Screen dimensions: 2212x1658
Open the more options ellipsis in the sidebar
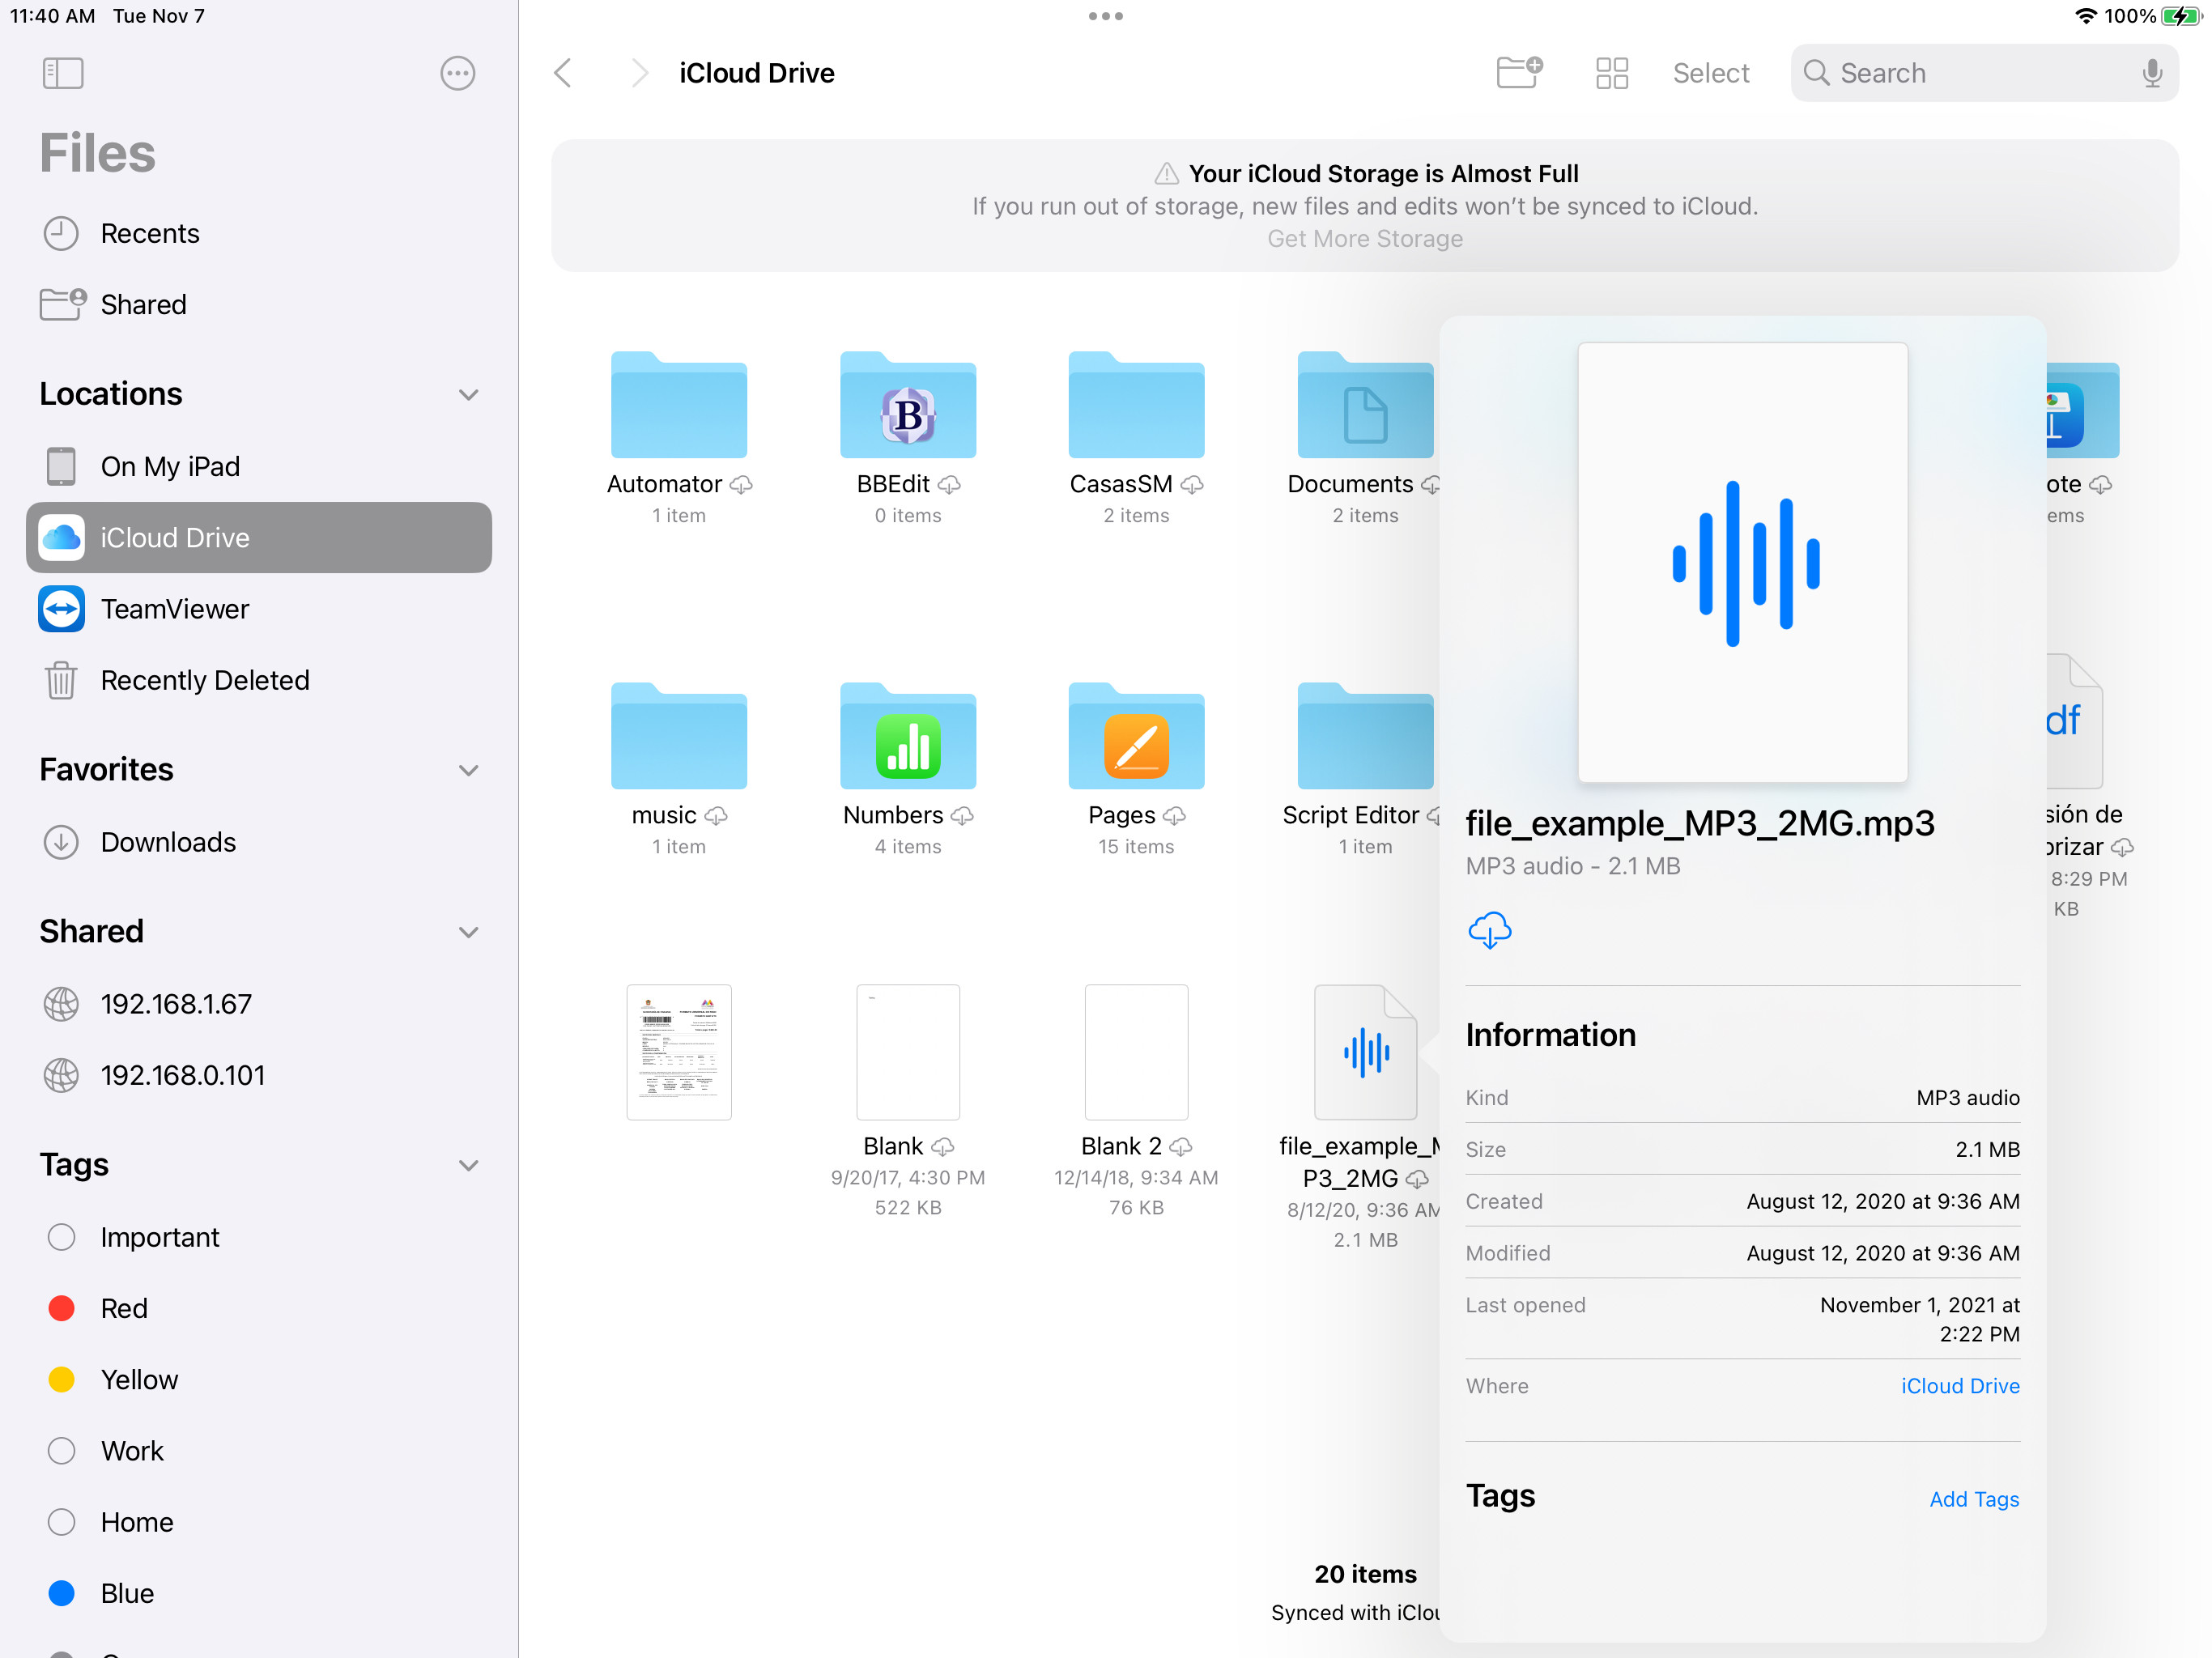click(457, 73)
